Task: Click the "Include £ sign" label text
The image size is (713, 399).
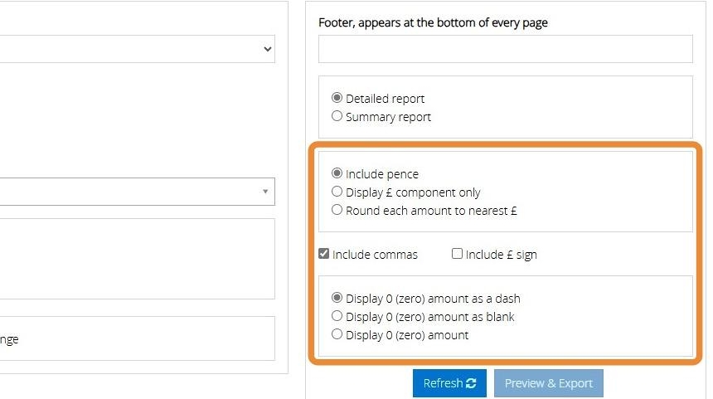Action: (501, 255)
